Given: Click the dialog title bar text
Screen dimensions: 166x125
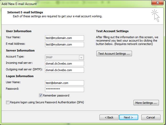Looking at the screenshot, I should click(19, 4).
